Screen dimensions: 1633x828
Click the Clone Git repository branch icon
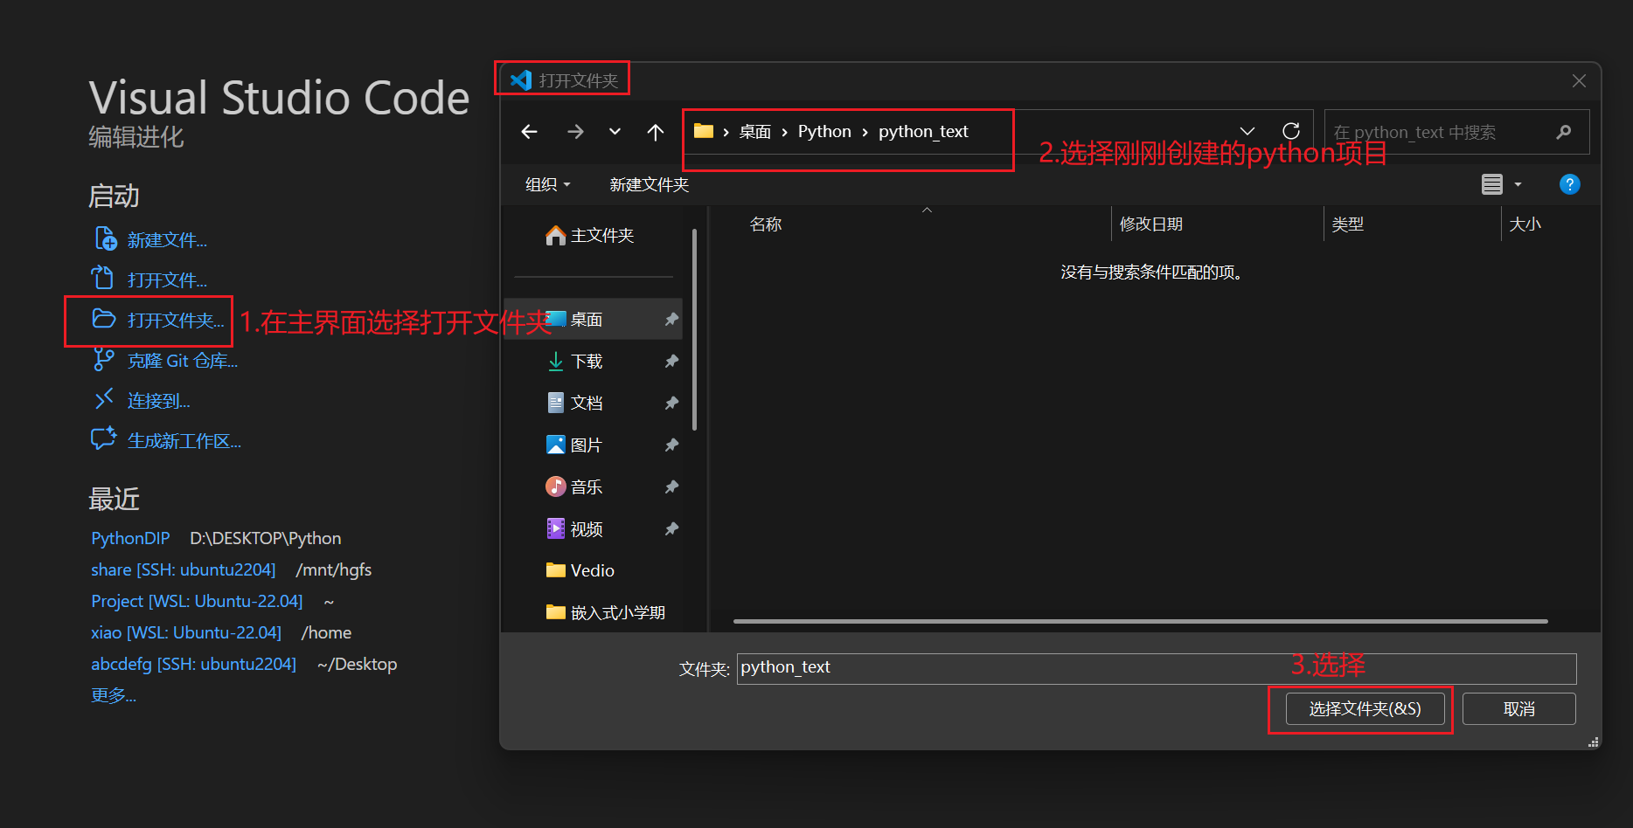pyautogui.click(x=103, y=359)
